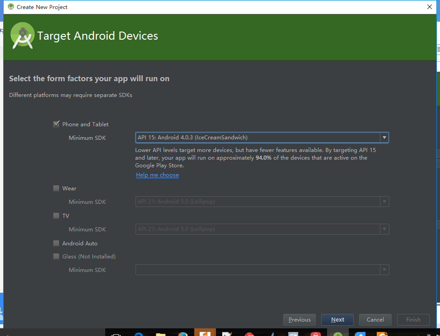Click the Help me choose link
Screen dimensions: 440x336
click(157, 175)
